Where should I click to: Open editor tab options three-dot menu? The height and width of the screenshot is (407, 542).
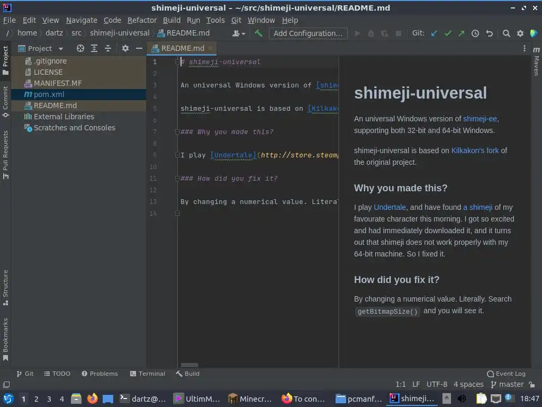[x=524, y=48]
